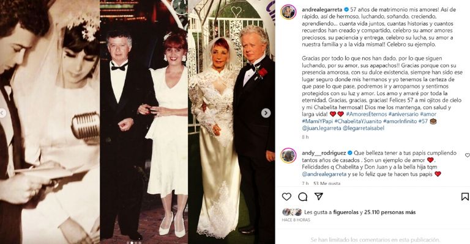Go to next photo in carousel
Image resolution: width=470 pixels, height=244 pixels.
(x=266, y=113)
